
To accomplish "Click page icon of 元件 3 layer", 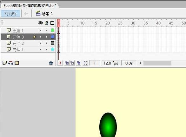I will click(9, 37).
